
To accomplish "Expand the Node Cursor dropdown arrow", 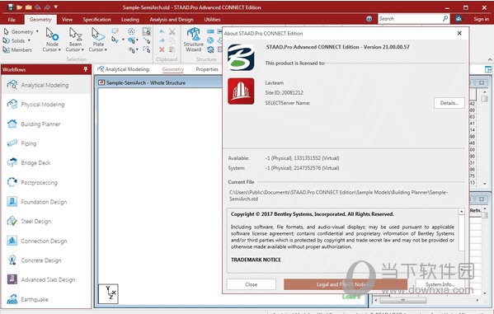I will coord(59,49).
